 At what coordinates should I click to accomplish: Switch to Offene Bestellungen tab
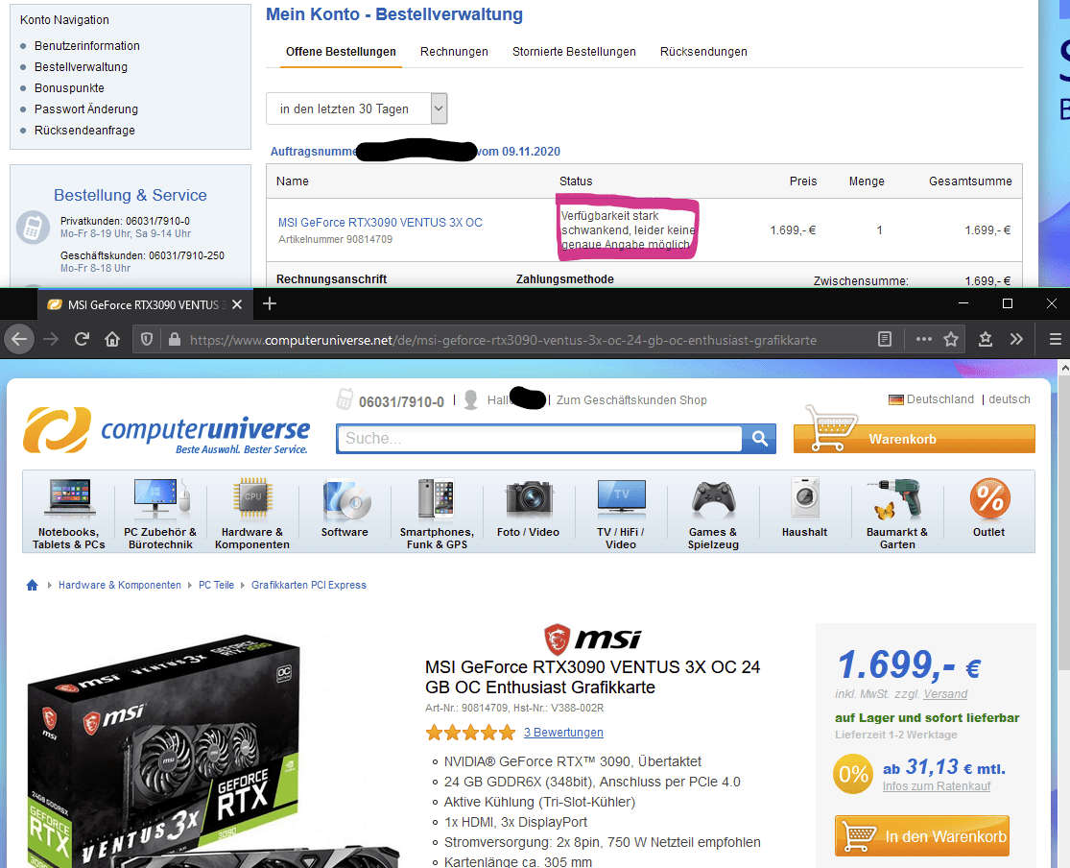(341, 52)
